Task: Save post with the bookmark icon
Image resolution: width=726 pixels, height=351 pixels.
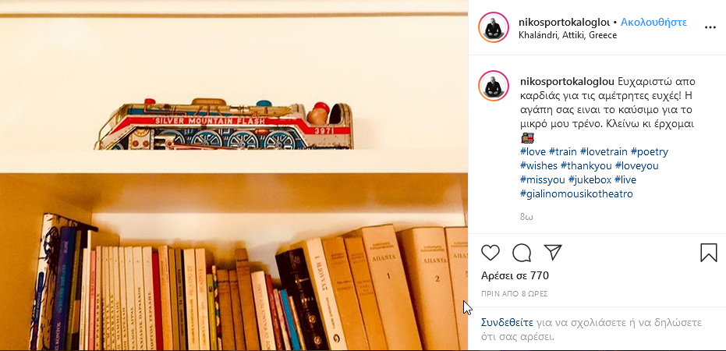Action: coord(708,253)
